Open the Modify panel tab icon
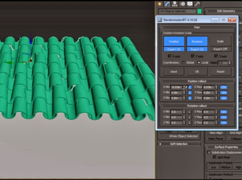Viewport: 242px width, 180px height. (167, 4)
